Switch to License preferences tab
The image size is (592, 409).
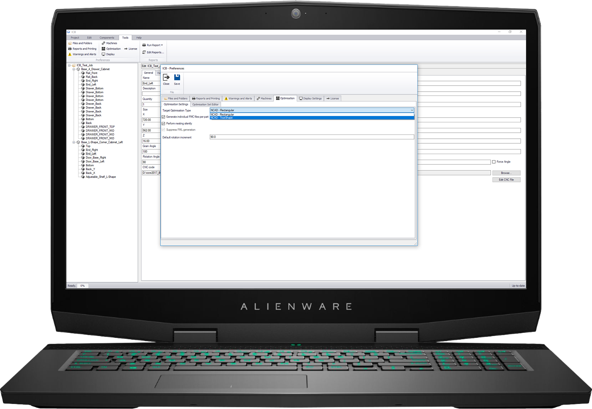coord(333,98)
